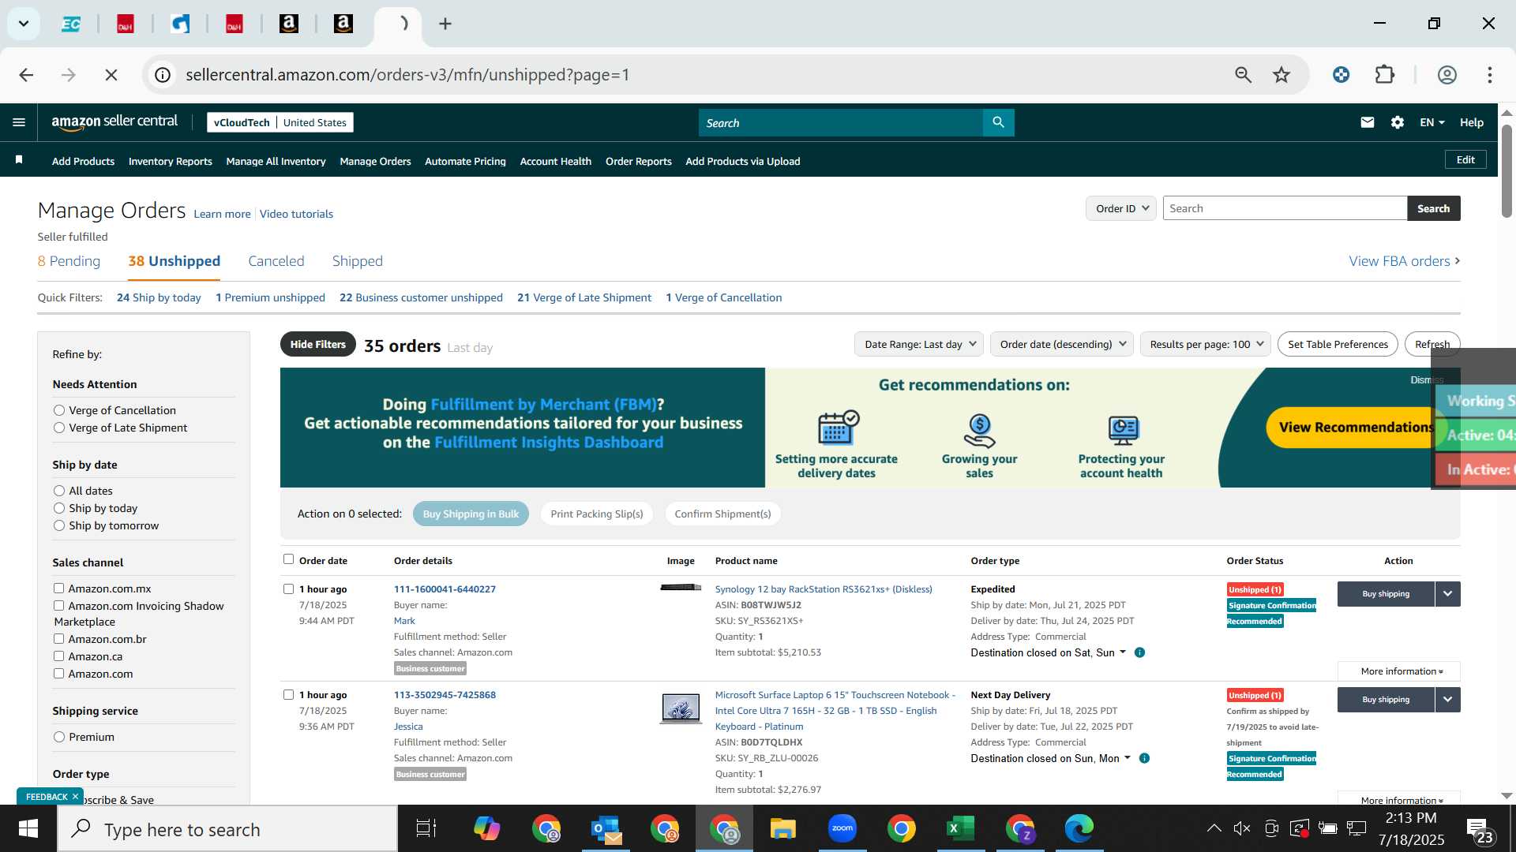The image size is (1516, 852).
Task: Open the EN language dropdown
Action: 1432,122
